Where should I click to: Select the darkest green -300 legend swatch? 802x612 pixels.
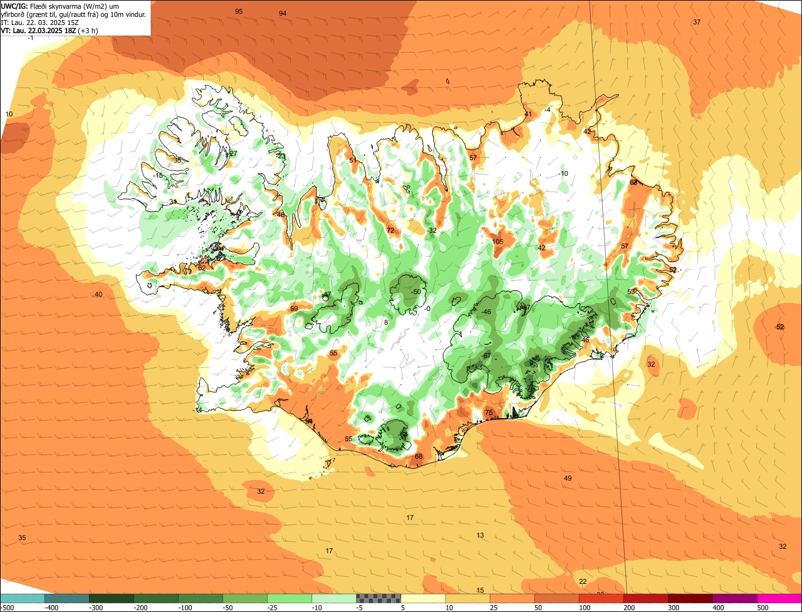click(112, 598)
